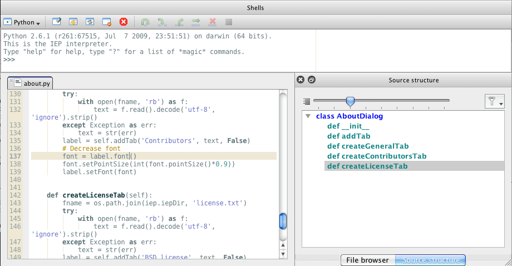
Task: Click the editor scrollbar down arrow
Action: pos(283,254)
